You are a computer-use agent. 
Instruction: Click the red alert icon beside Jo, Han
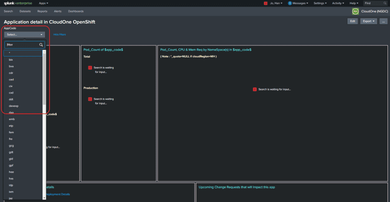(265, 3)
